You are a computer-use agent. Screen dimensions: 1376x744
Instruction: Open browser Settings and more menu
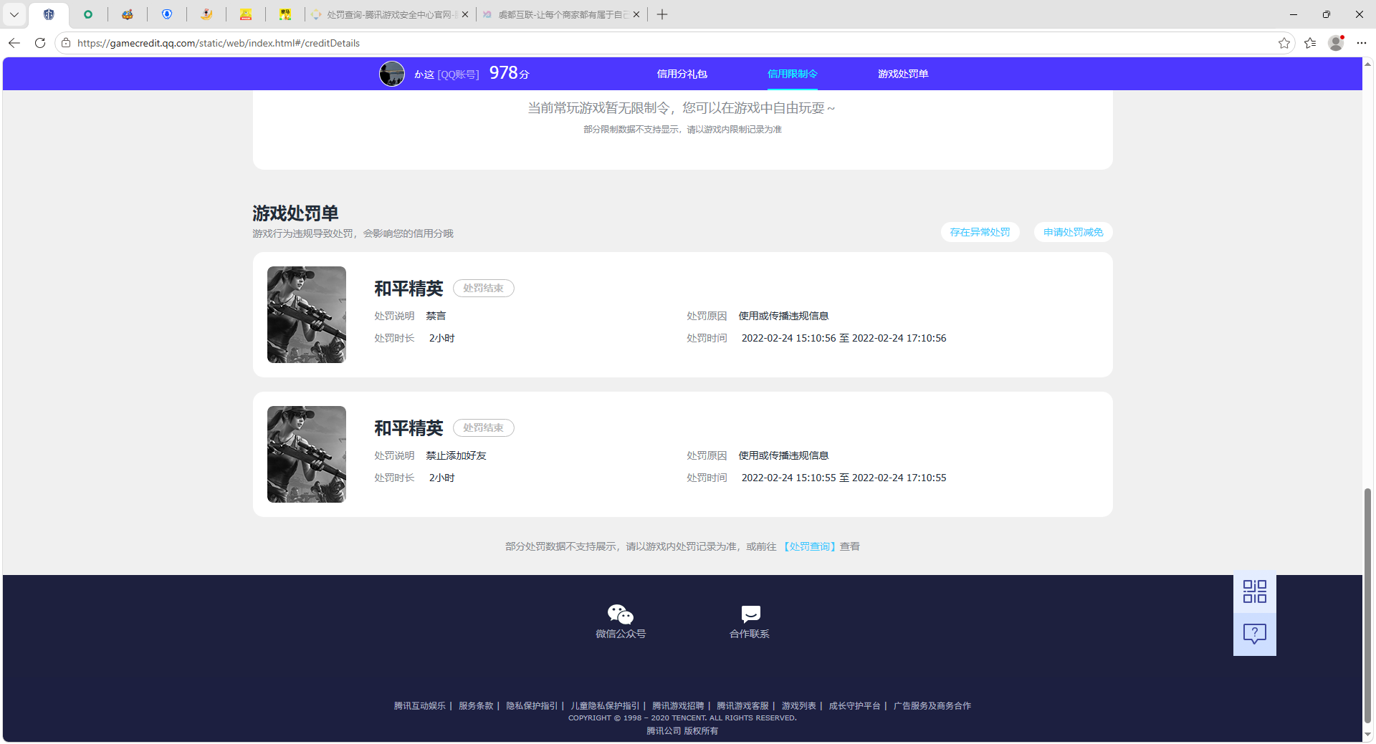[1362, 43]
